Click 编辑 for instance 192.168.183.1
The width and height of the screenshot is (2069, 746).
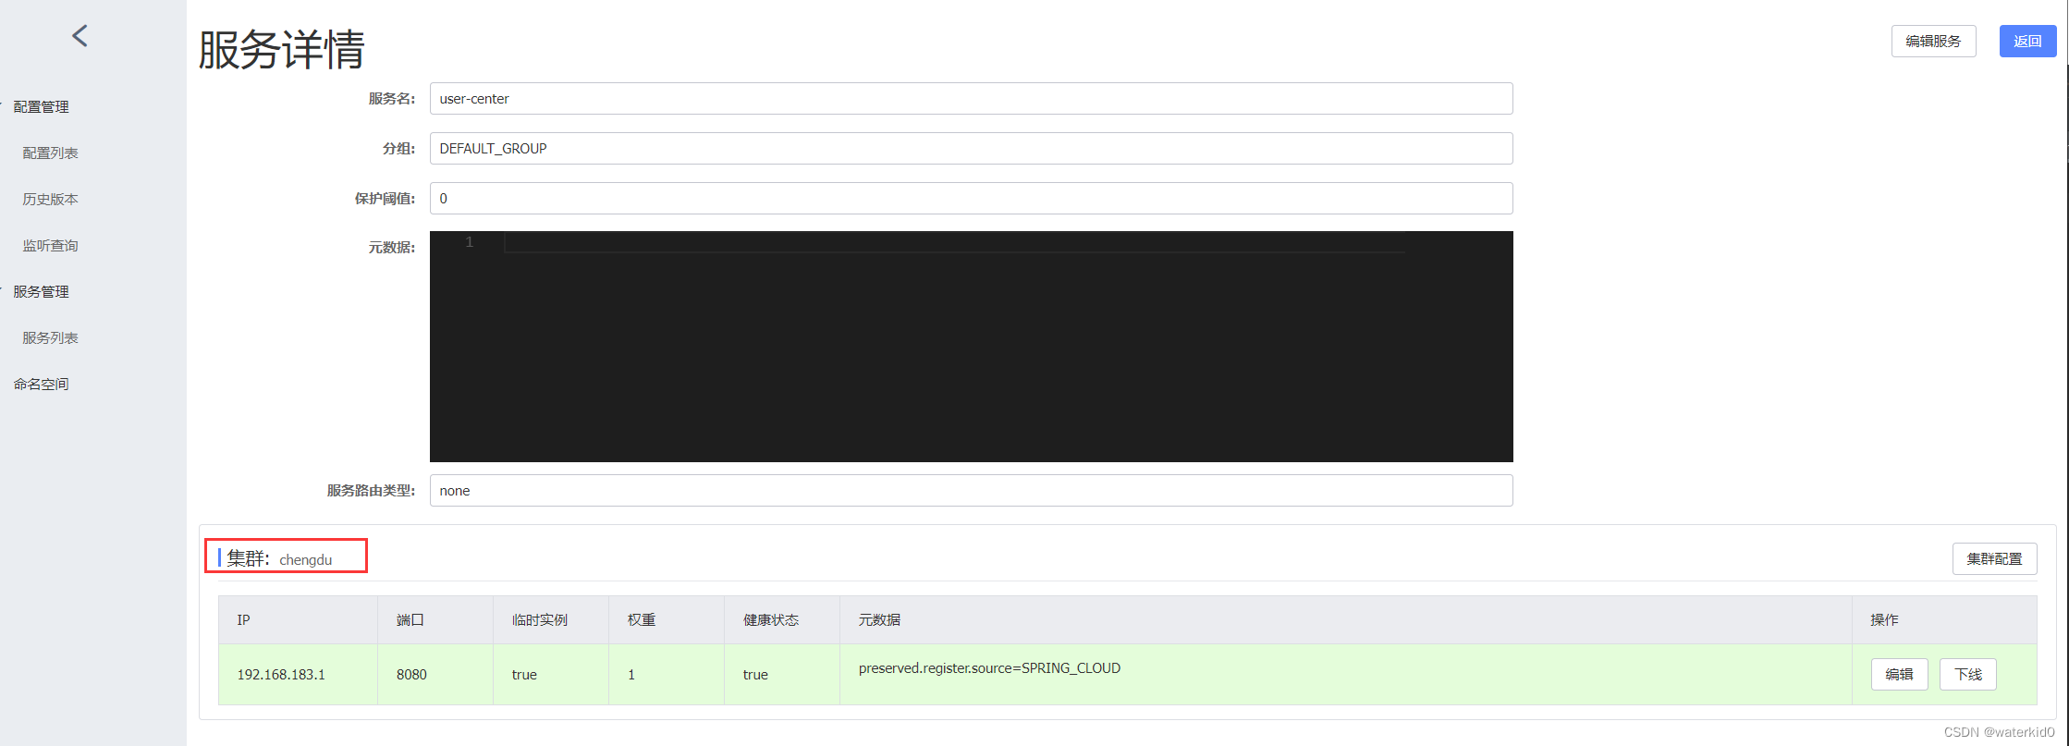(1899, 675)
